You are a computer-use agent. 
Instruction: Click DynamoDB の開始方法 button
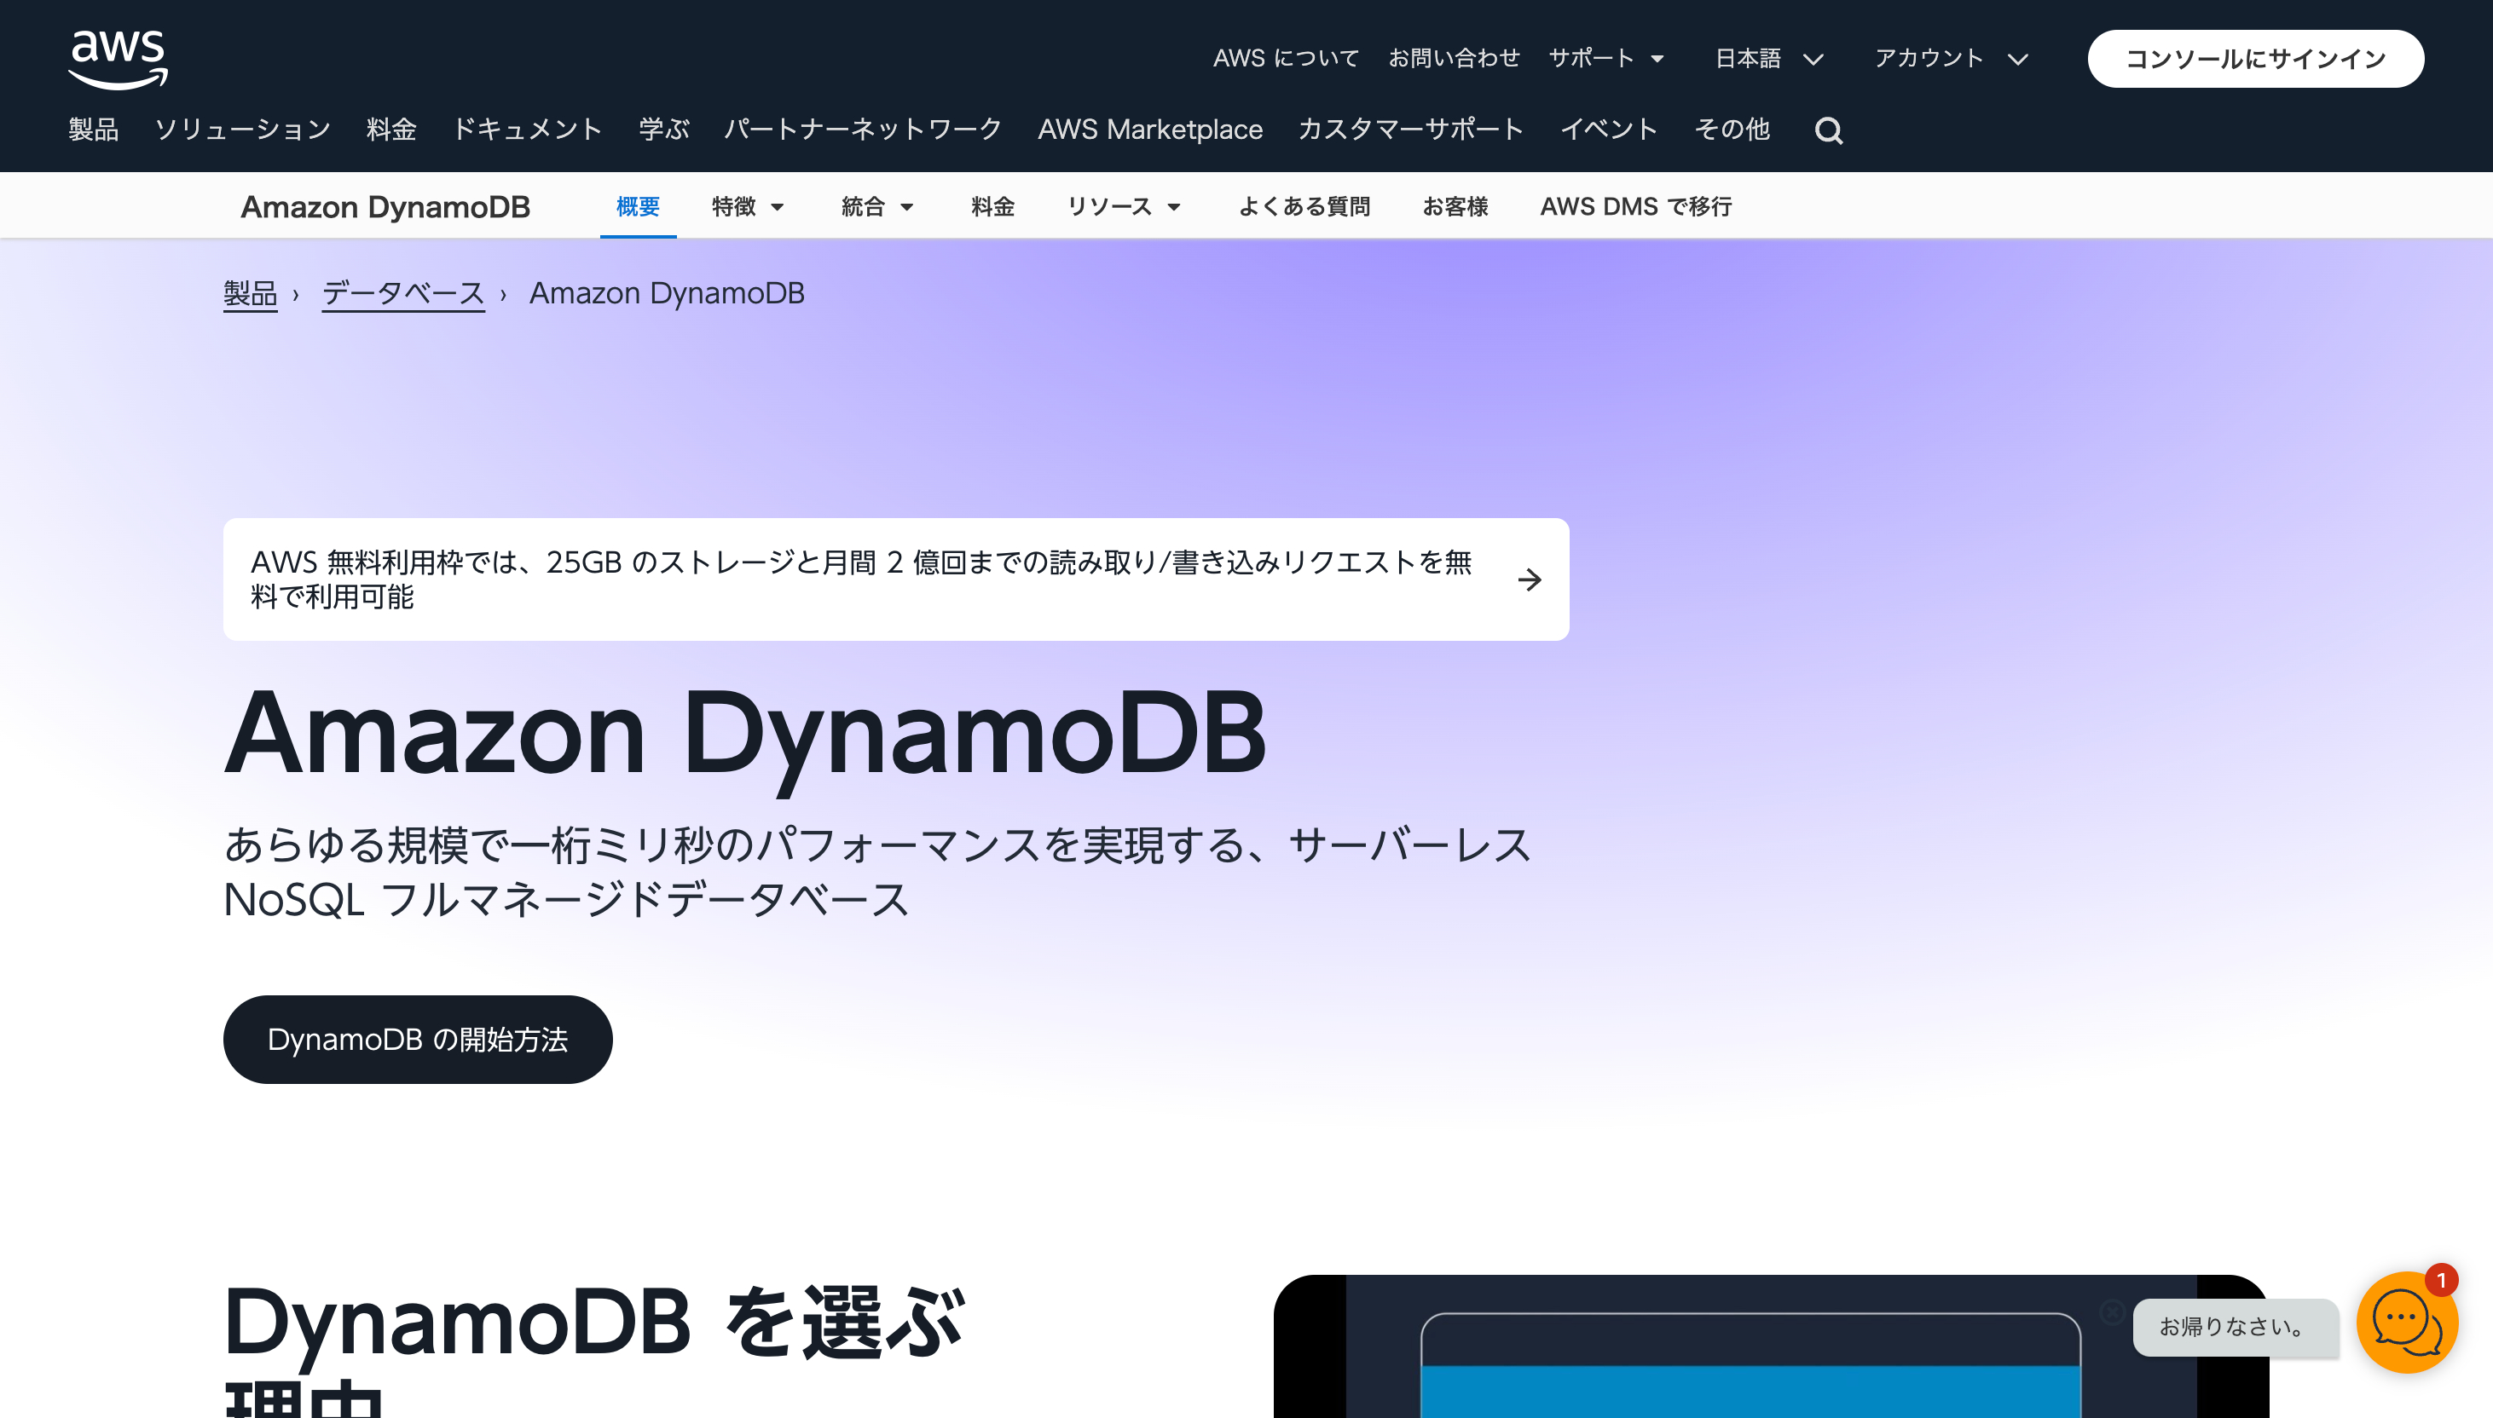tap(418, 1039)
